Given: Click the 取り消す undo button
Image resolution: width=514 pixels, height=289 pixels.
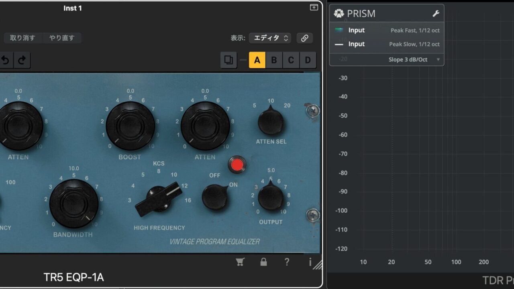Looking at the screenshot, I should [22, 38].
